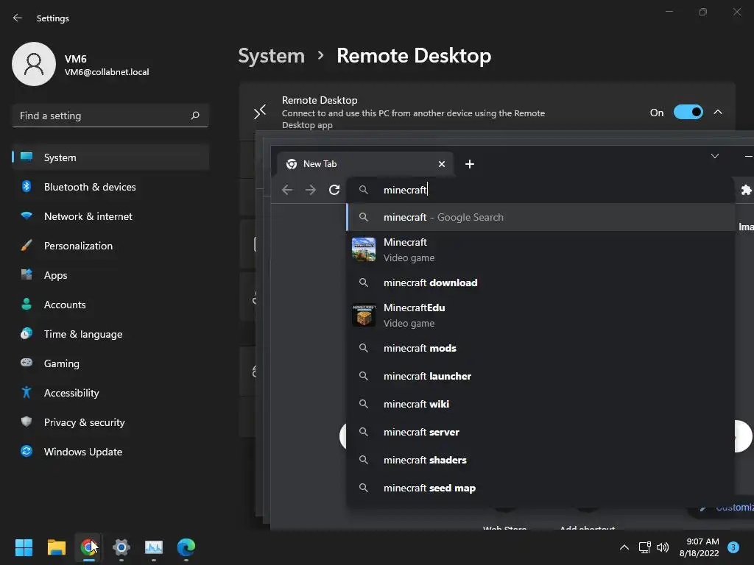The image size is (754, 565).
Task: Select System in the Settings sidebar
Action: tap(110, 157)
